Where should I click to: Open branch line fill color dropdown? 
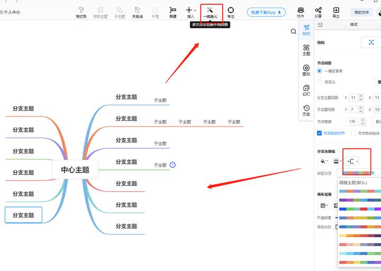coord(323,161)
